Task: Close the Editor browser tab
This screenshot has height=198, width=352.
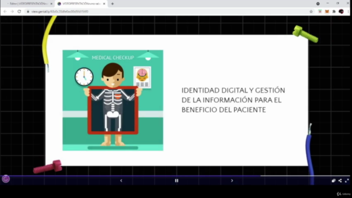Action: [x=51, y=4]
